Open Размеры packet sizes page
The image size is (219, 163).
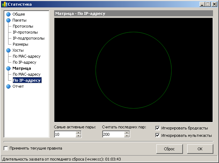click(x=21, y=44)
